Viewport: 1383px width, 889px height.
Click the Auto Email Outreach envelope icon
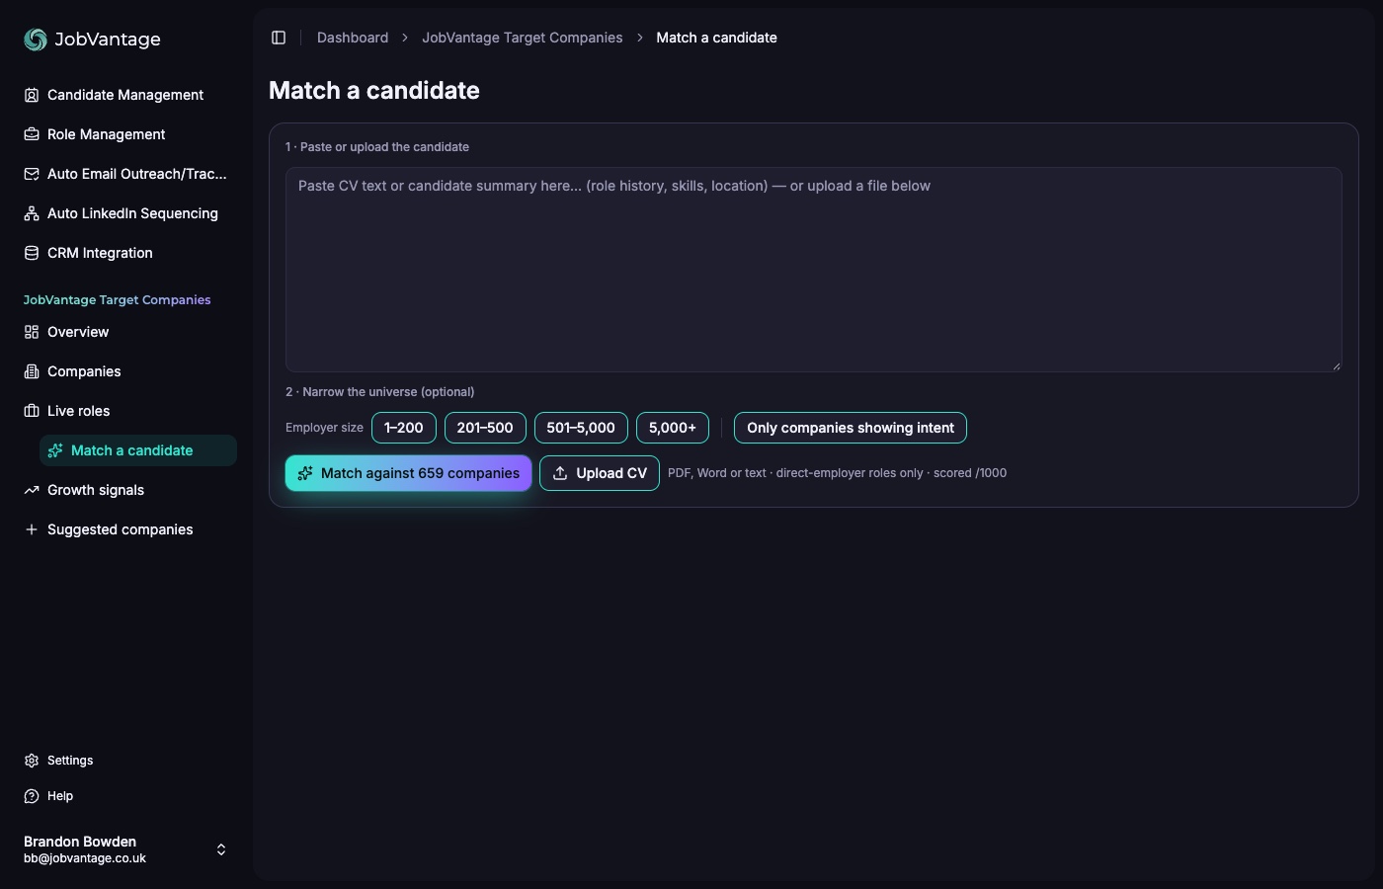pos(32,174)
